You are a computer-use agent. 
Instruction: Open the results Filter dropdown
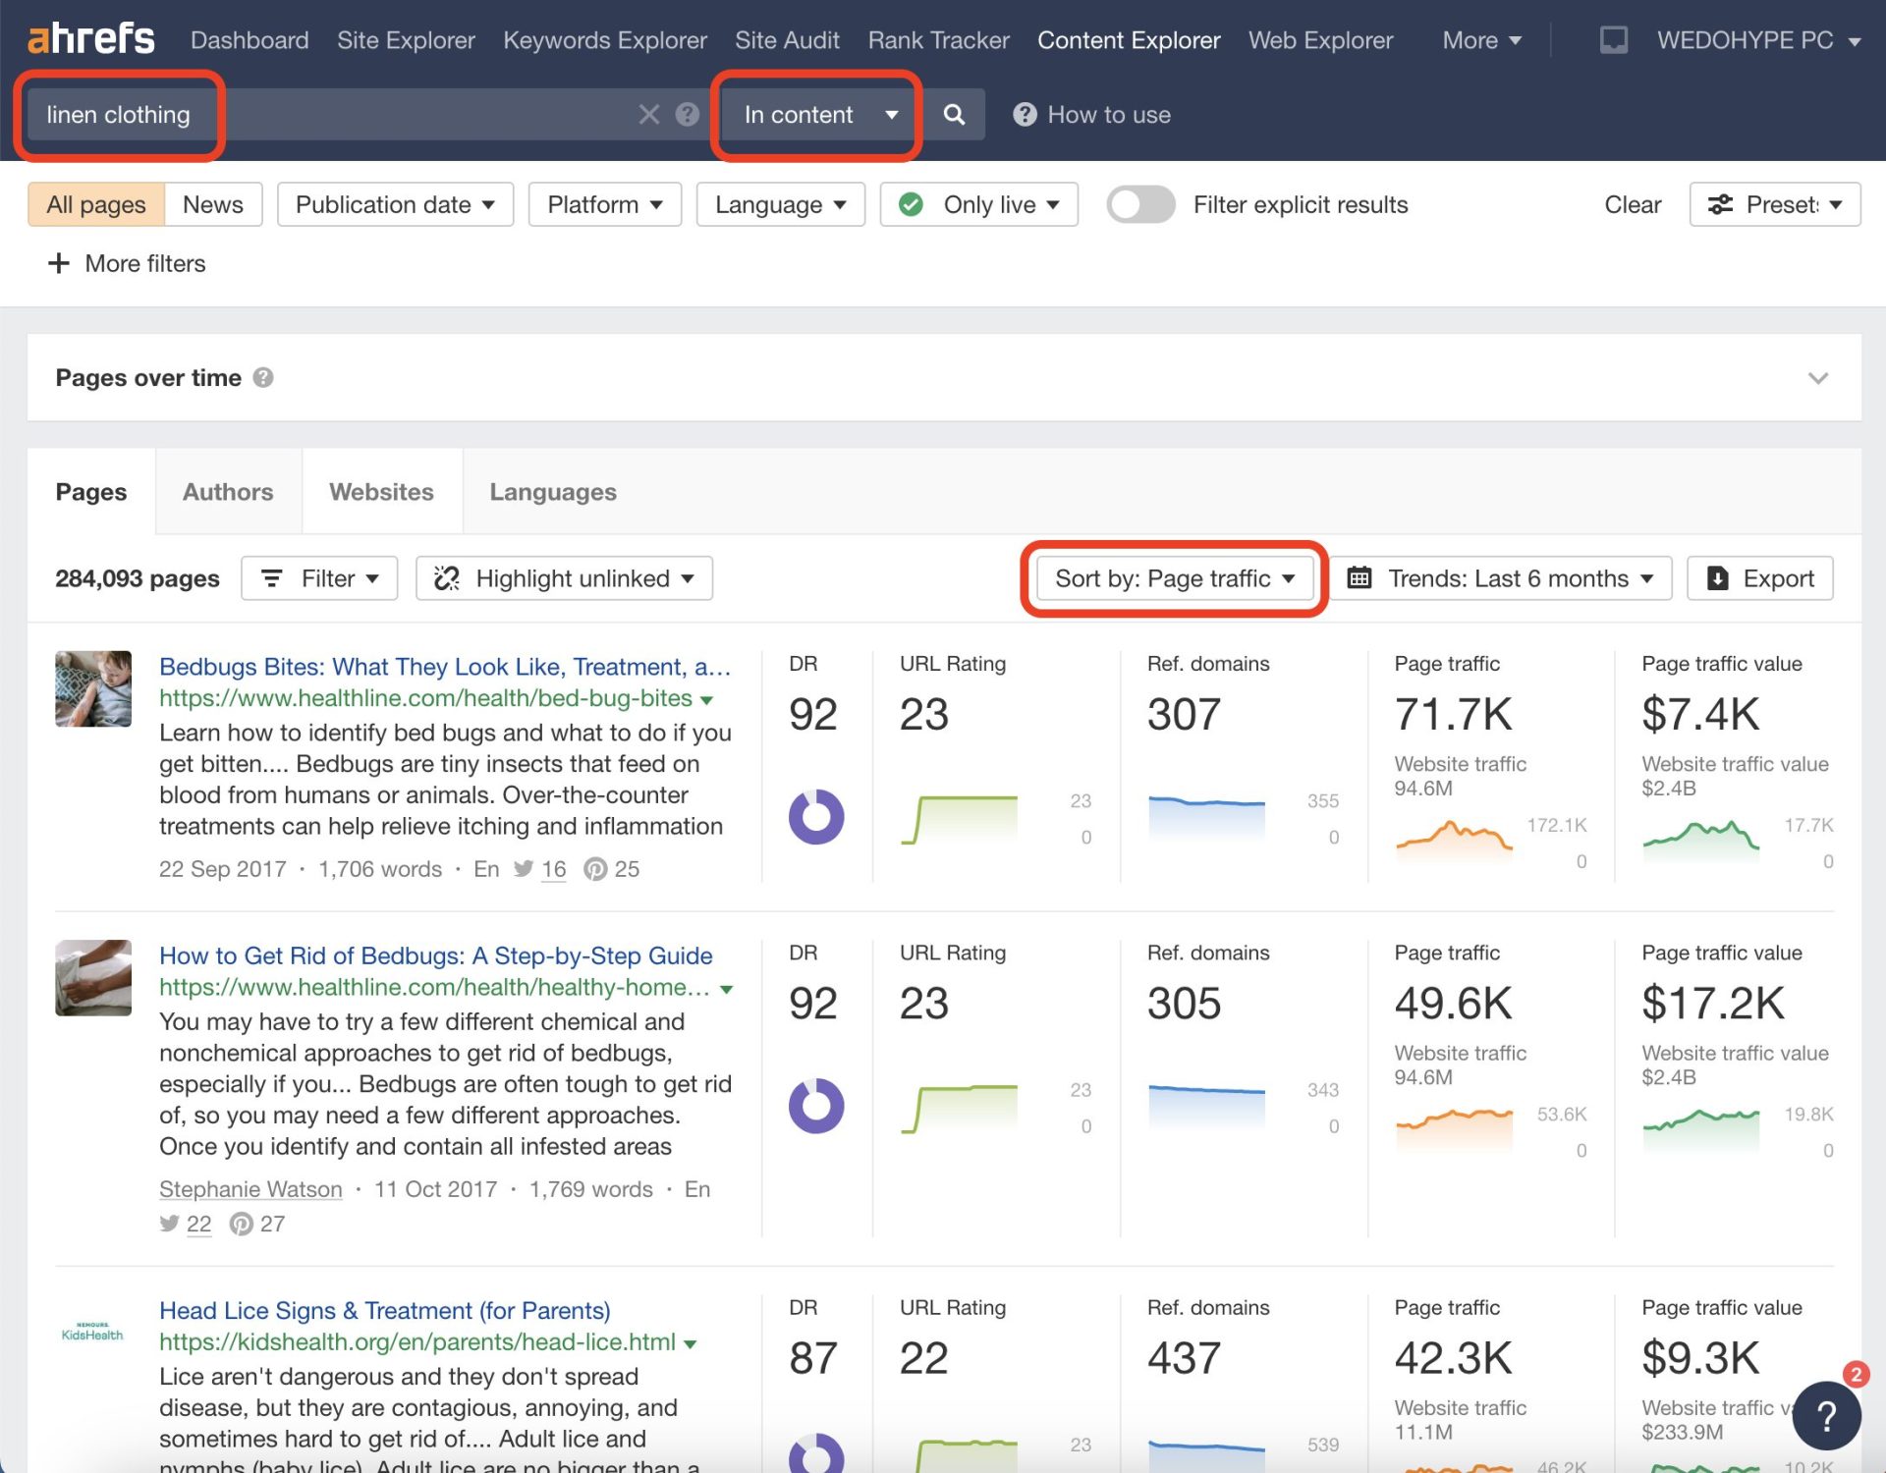coord(319,578)
